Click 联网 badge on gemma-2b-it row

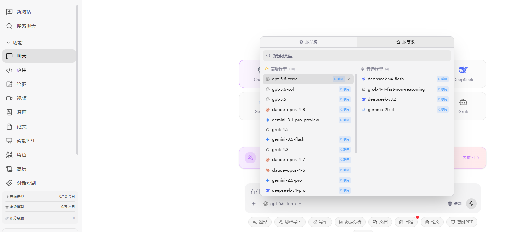point(442,110)
